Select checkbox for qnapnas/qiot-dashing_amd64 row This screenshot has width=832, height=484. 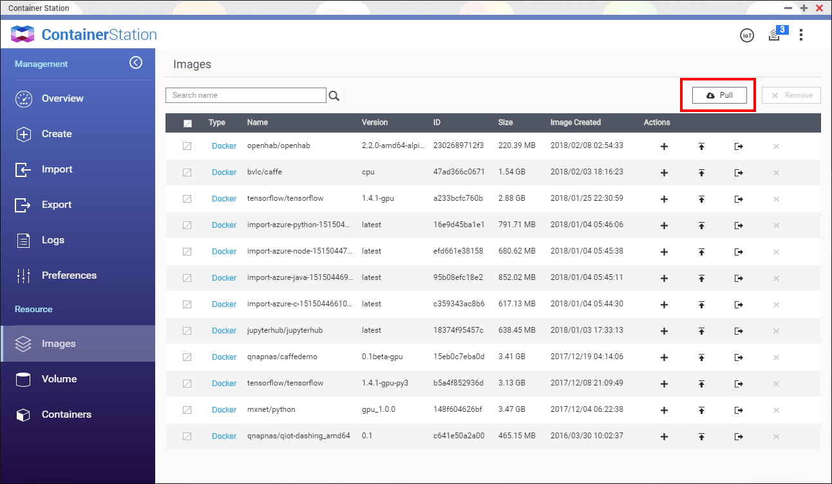[187, 436]
